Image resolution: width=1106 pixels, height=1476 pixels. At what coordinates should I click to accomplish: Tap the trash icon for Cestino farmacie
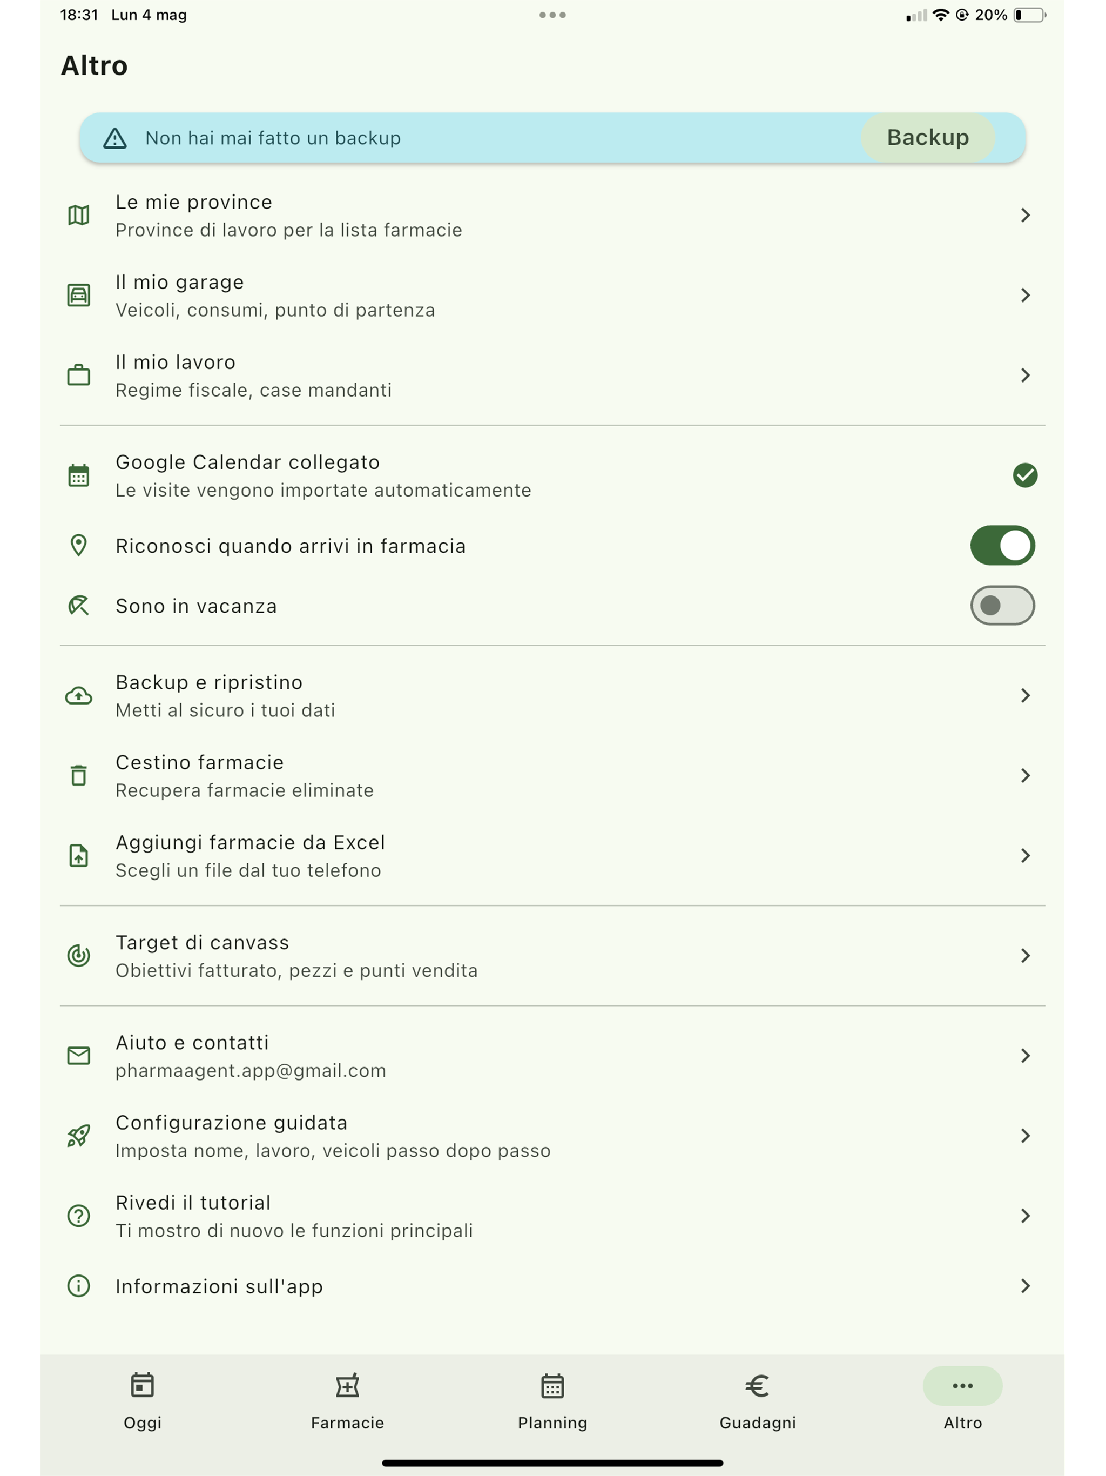pos(79,775)
